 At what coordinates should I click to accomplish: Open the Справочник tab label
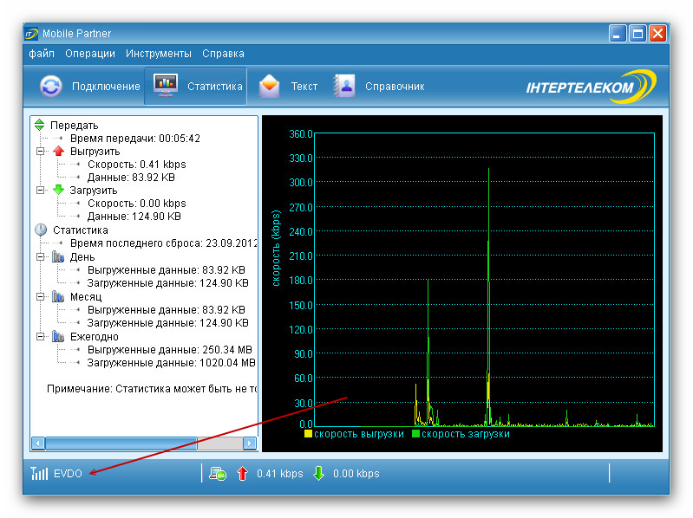395,87
